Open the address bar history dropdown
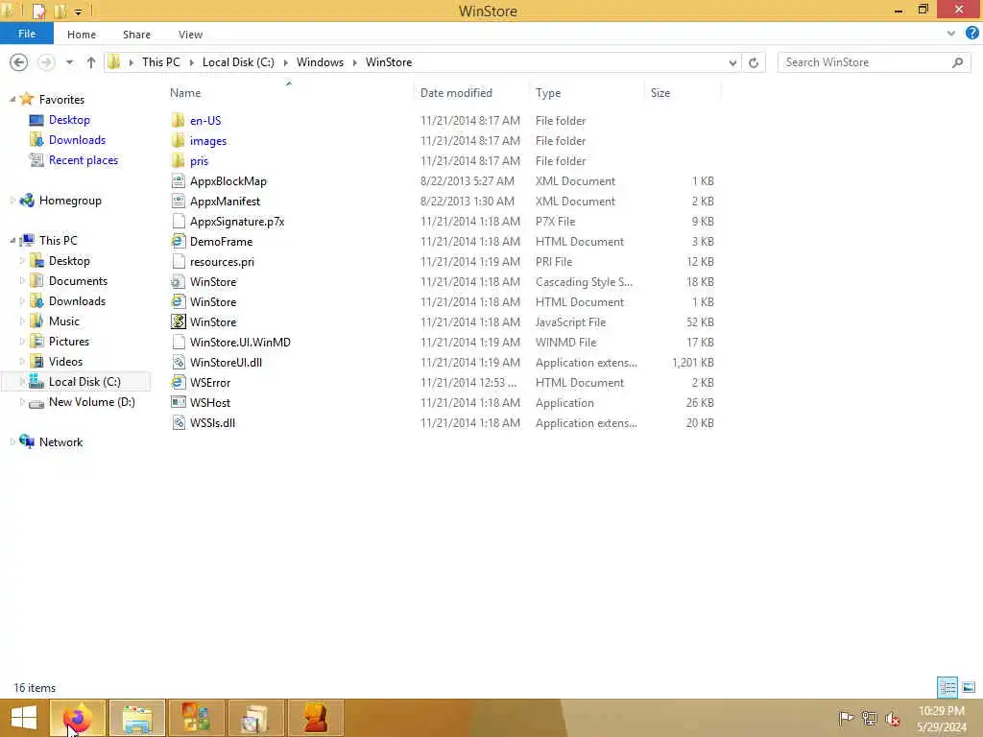This screenshot has width=983, height=737. tap(732, 62)
